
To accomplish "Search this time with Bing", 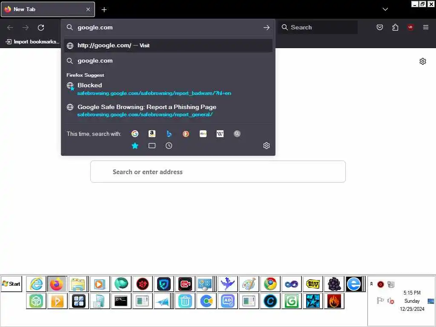I will (x=169, y=134).
